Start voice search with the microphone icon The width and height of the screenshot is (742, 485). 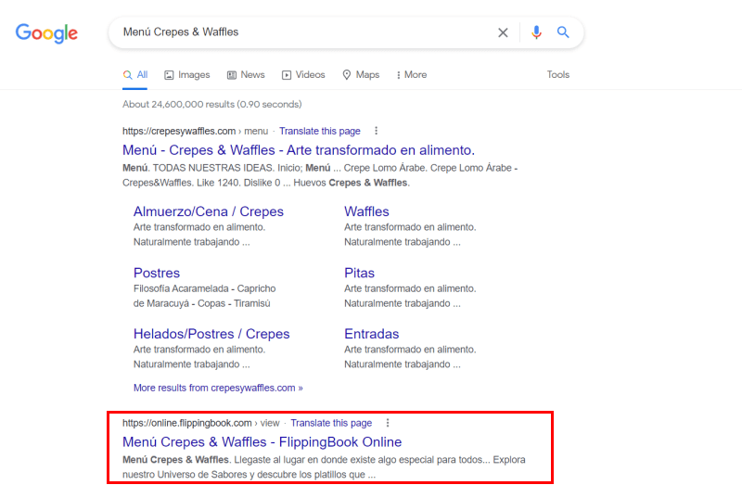[x=536, y=32]
